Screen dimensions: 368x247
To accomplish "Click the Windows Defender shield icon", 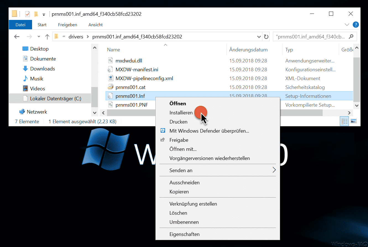I will point(163,131).
